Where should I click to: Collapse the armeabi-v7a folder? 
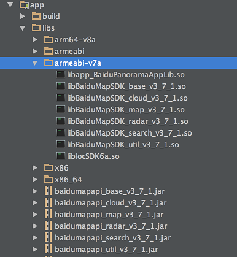pyautogui.click(x=35, y=63)
